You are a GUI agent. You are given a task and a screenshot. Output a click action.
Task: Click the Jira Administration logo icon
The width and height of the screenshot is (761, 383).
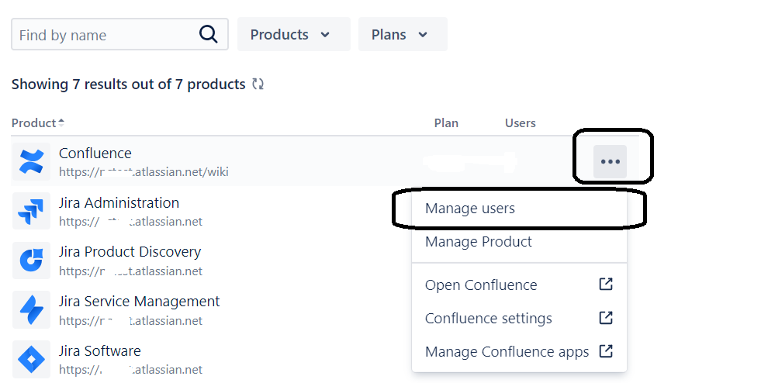32,211
